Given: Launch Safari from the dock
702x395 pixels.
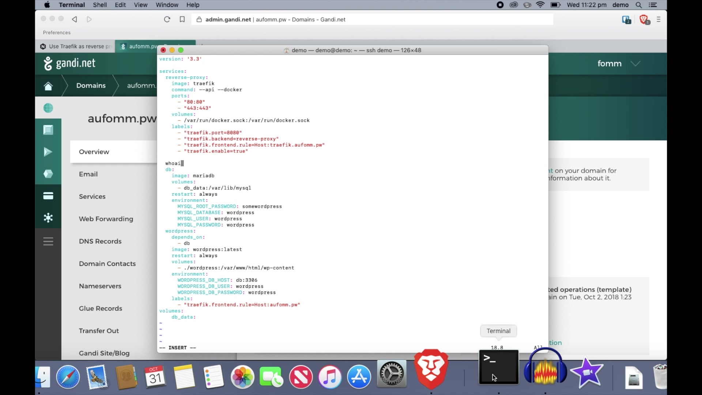Looking at the screenshot, I should pos(68,377).
